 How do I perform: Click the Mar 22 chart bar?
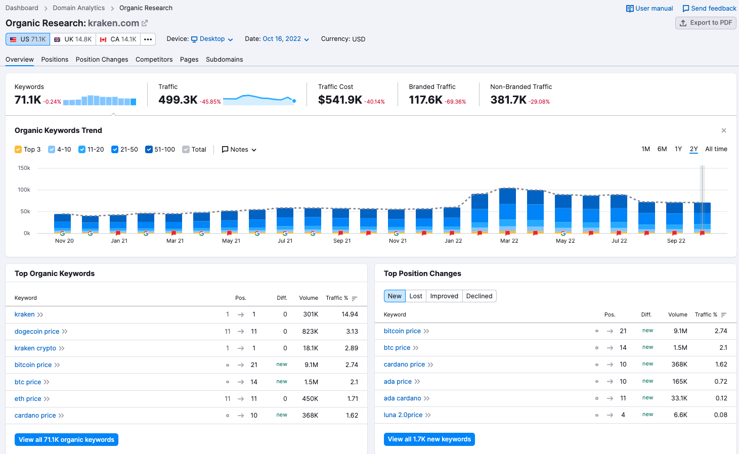point(507,210)
